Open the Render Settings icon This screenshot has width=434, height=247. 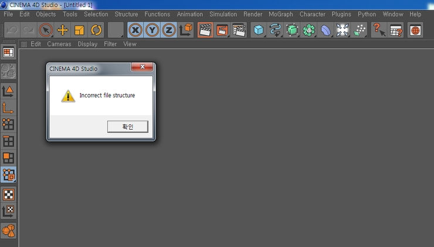click(x=239, y=30)
